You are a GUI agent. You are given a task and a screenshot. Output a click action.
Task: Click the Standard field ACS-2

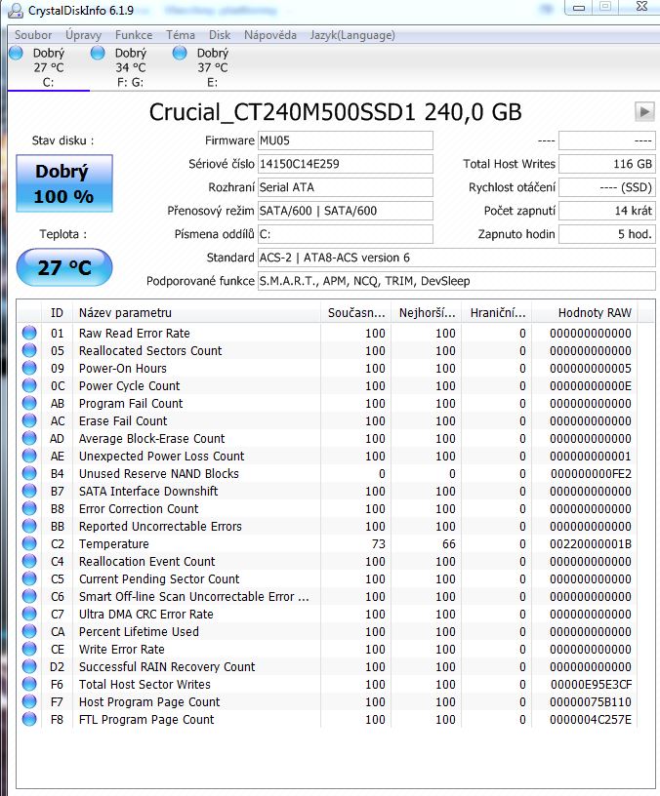457,258
